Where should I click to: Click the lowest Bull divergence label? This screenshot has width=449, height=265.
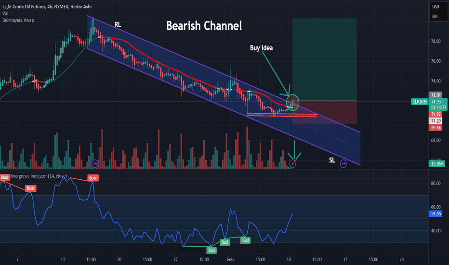[x=211, y=250]
